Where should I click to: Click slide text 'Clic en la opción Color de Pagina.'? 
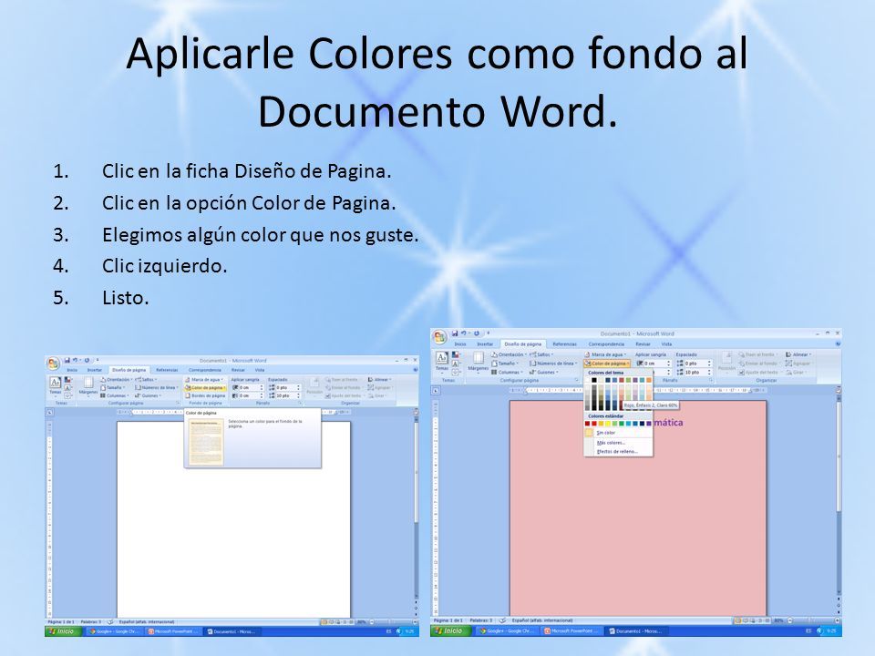pyautogui.click(x=249, y=203)
